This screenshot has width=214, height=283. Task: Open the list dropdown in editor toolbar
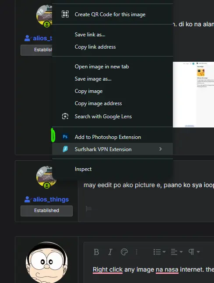click(x=159, y=252)
